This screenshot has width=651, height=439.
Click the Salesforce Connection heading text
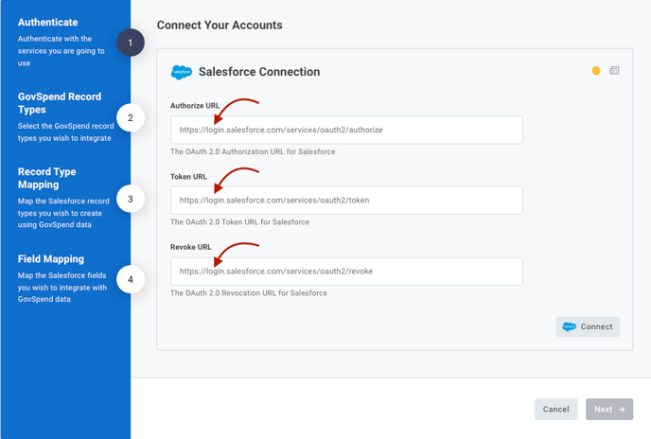point(259,72)
